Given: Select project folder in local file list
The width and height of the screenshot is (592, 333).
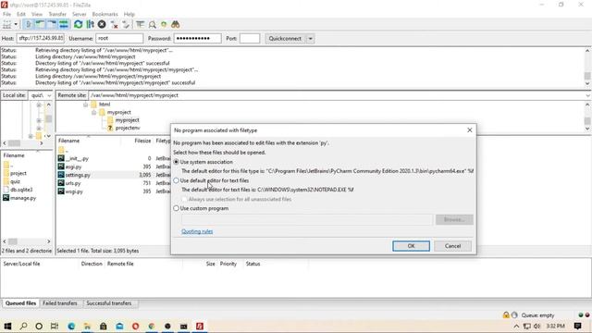Looking at the screenshot, I should (x=18, y=173).
